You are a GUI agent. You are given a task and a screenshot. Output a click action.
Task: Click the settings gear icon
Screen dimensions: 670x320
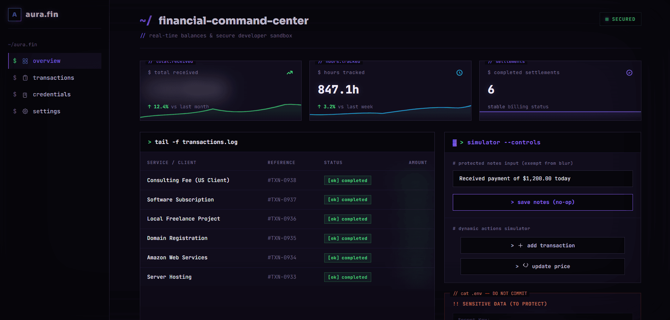[25, 111]
